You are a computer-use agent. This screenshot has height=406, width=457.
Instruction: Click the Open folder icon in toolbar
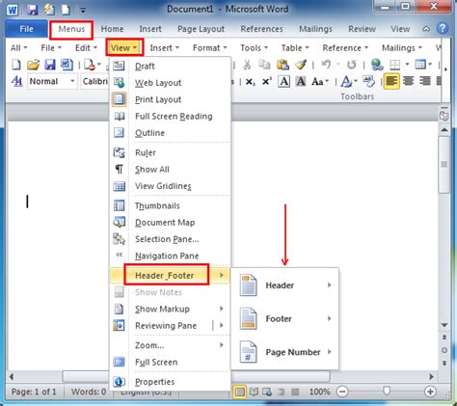[x=33, y=65]
